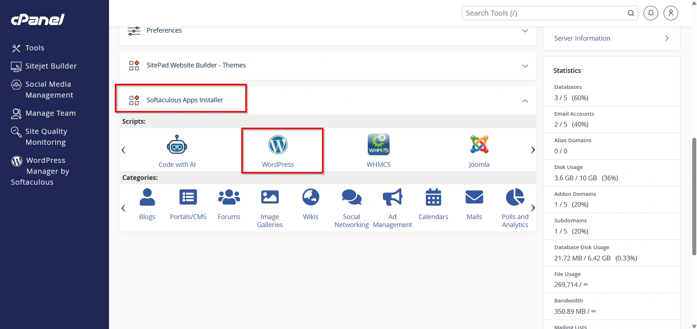The height and width of the screenshot is (329, 697).
Task: Click the SitePad Website Builder grid icon
Action: (x=134, y=66)
